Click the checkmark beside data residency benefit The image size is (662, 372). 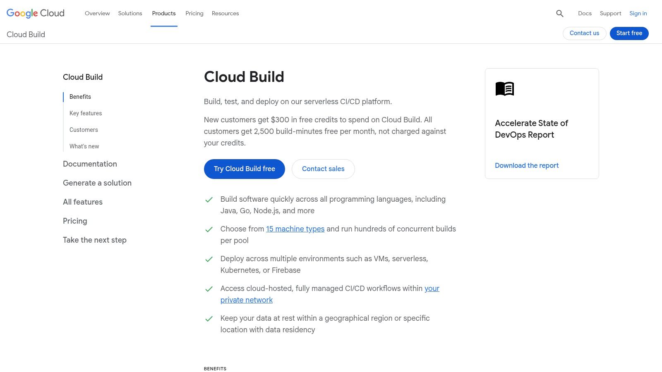click(x=209, y=319)
